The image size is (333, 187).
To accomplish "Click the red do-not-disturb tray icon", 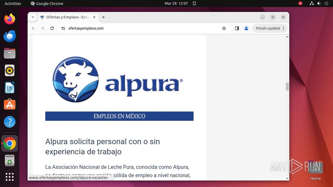I will coord(300,3).
